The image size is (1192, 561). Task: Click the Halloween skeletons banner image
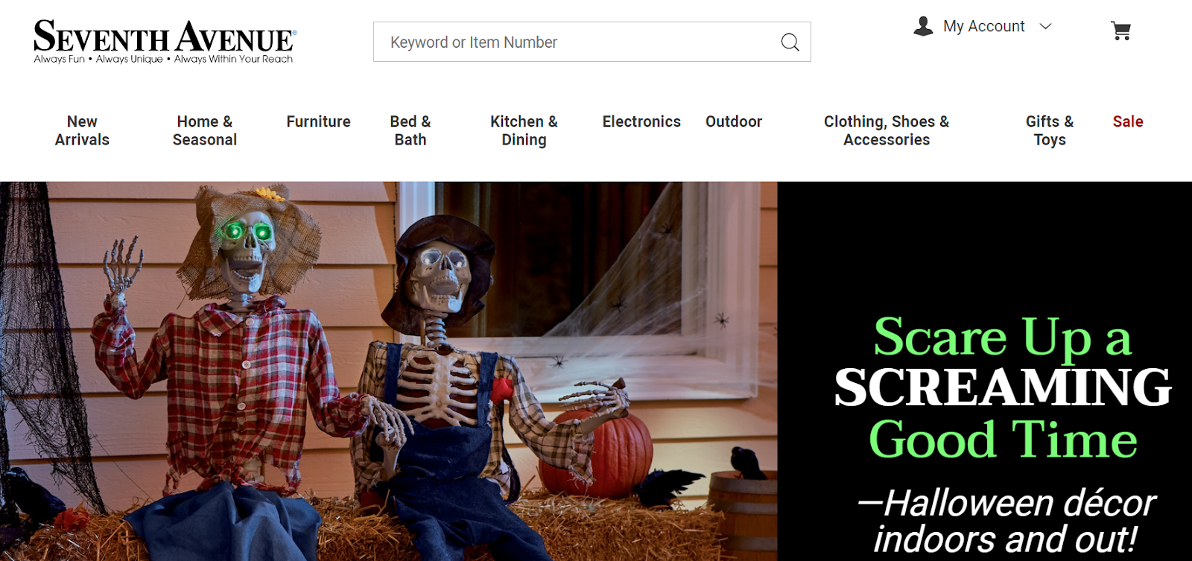(388, 371)
